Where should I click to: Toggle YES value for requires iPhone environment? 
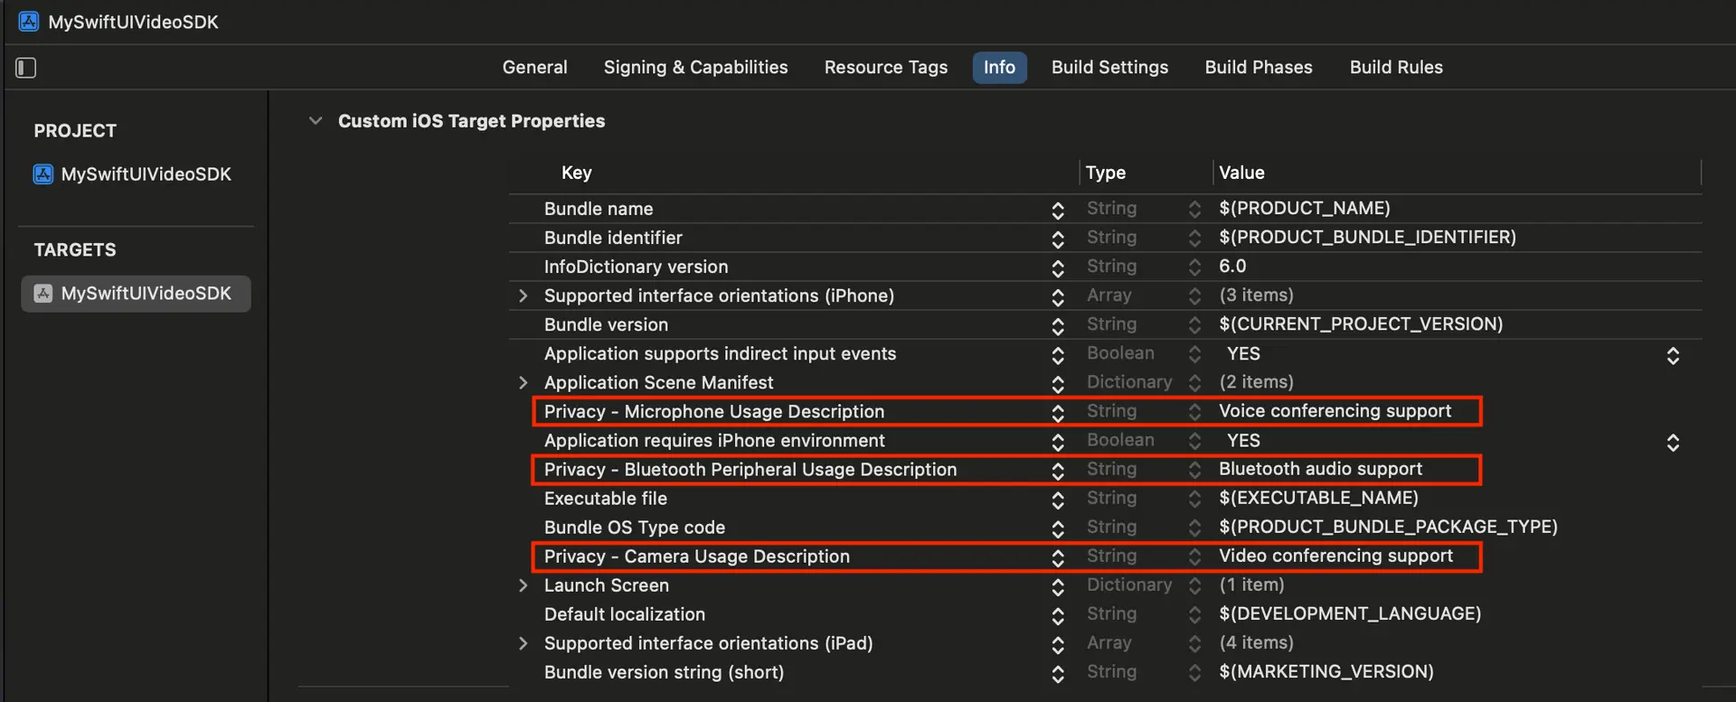1672,442
